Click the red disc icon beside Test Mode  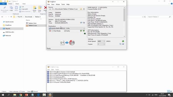pyautogui.click(x=50, y=31)
